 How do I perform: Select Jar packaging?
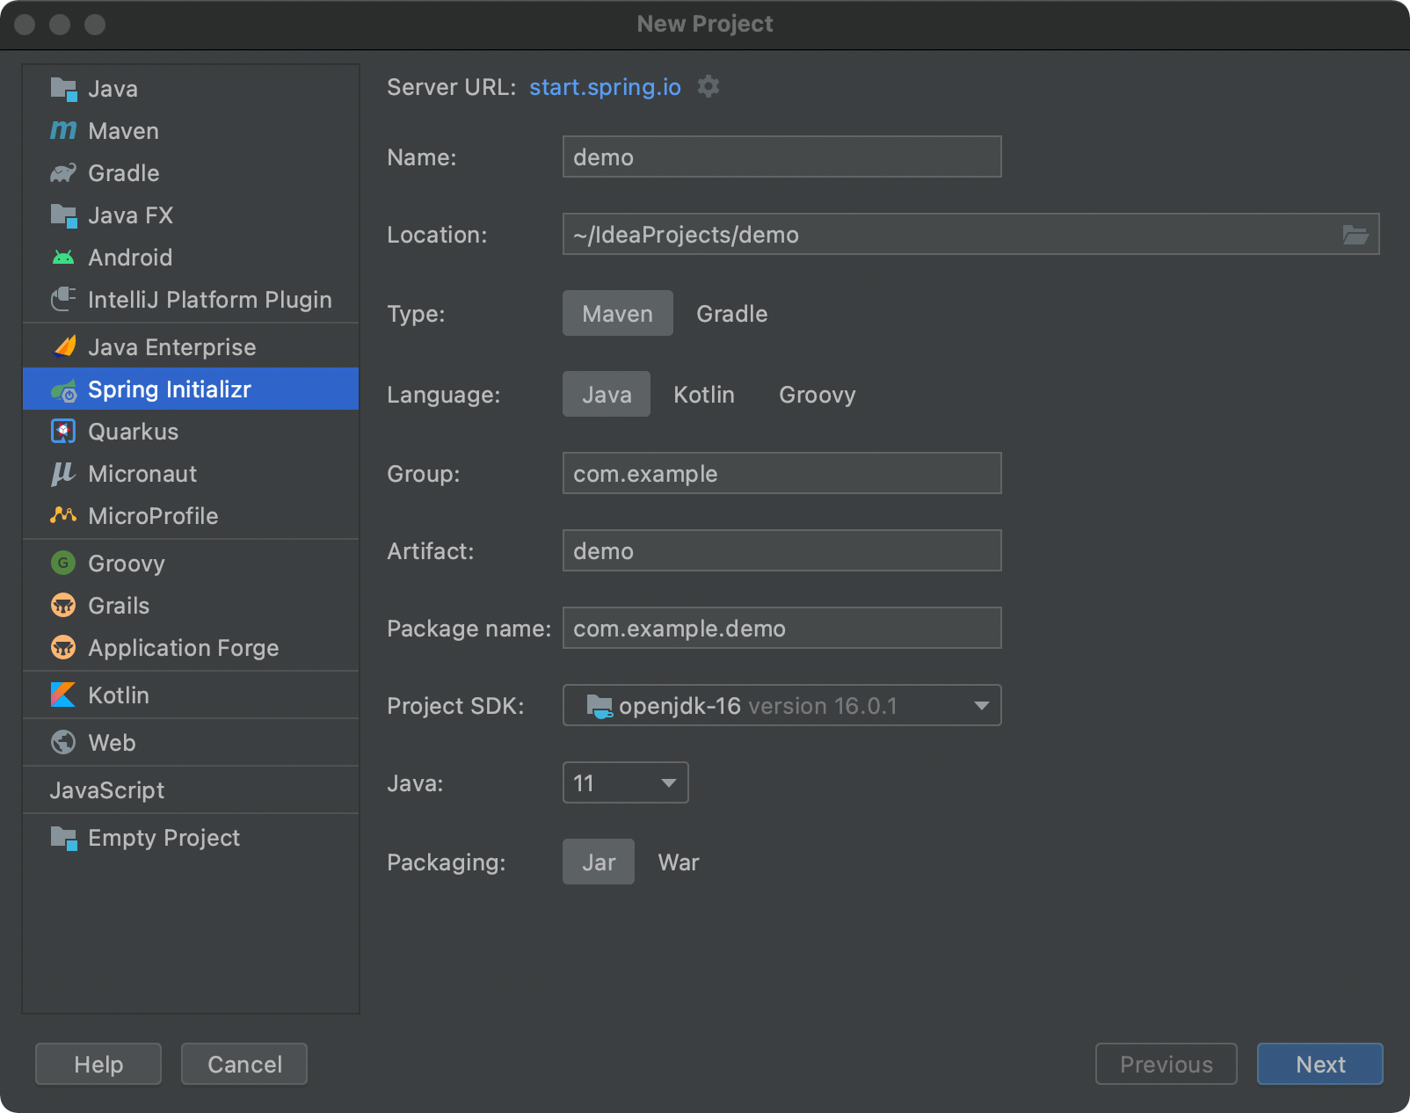[599, 862]
